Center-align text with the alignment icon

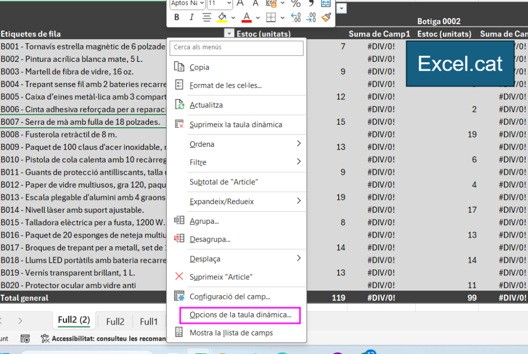(x=207, y=17)
